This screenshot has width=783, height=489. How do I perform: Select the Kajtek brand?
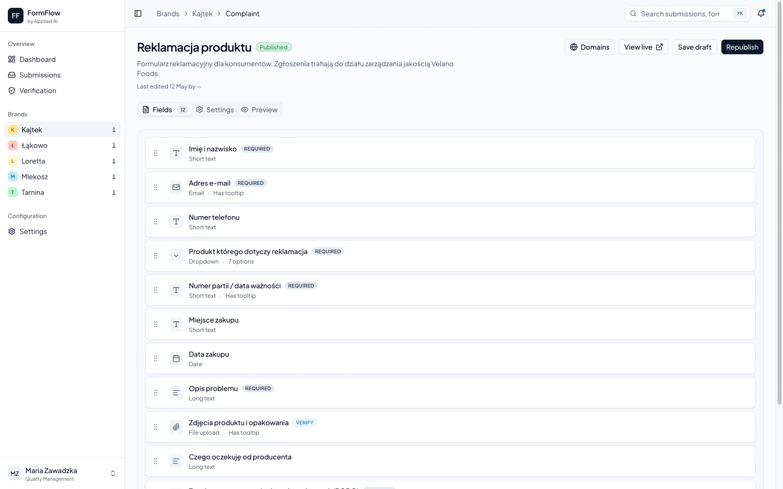click(62, 130)
